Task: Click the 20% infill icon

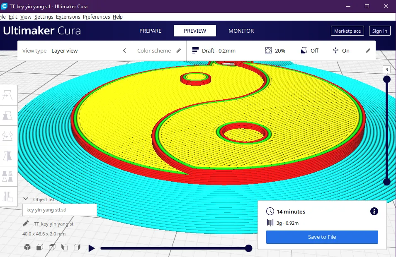Action: coord(268,50)
